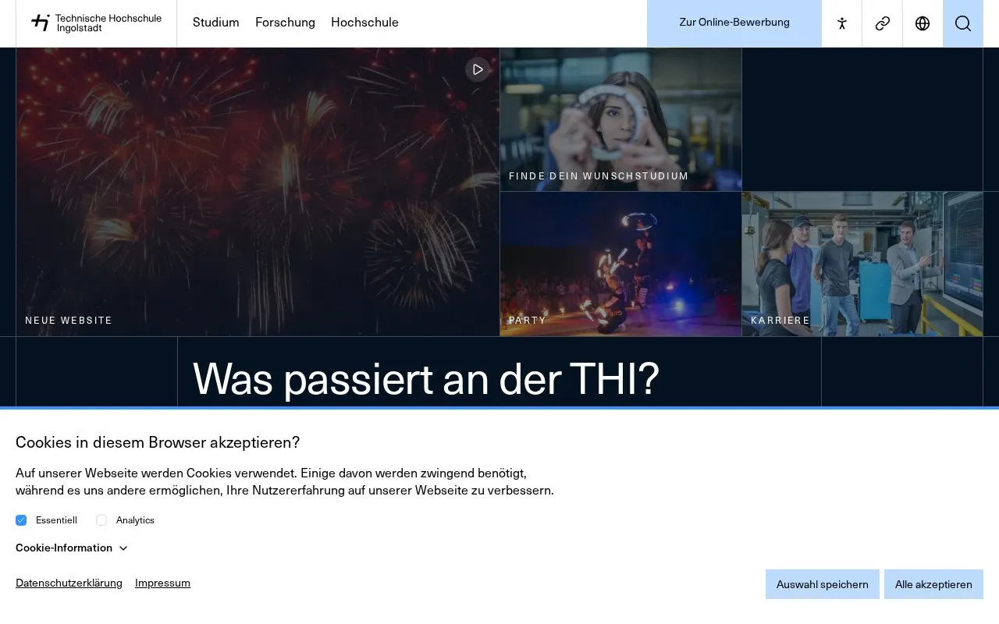Click the text 'Cookies in diesem Browser akzeptieren?'
The height and width of the screenshot is (624, 999).
click(x=158, y=442)
